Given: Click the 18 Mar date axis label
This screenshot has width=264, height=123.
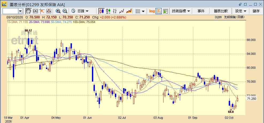Looking at the screenshot, I should point(9,118).
